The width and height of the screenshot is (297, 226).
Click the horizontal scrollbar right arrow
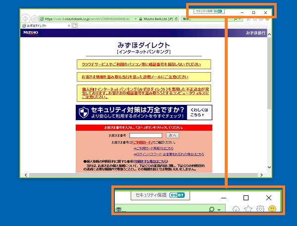coord(261,175)
